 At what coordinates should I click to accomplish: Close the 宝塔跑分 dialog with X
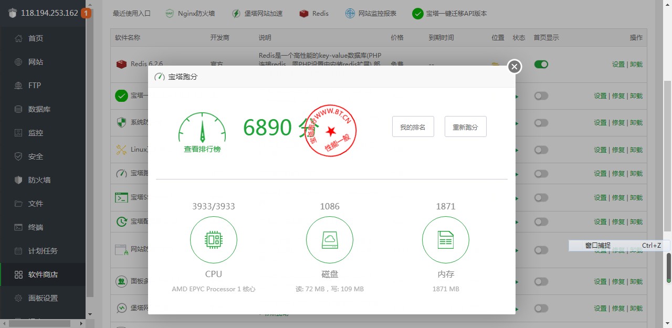tap(514, 67)
